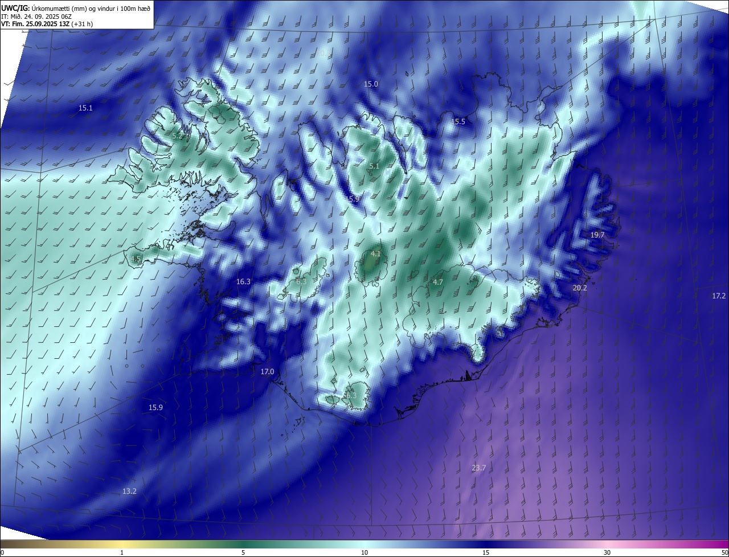Viewport: 729px width, 557px height.
Task: Click the 6.3 value on the western Langjökull glacier
Action: tap(301, 281)
